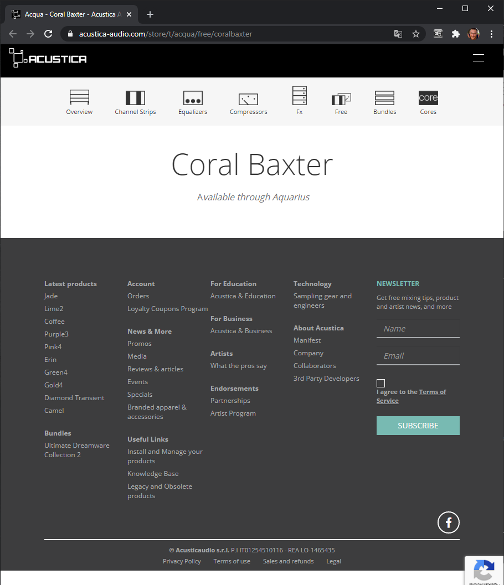Click the Email newsletter field

click(x=418, y=356)
